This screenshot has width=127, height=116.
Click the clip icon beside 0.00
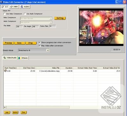click(x=5, y=71)
